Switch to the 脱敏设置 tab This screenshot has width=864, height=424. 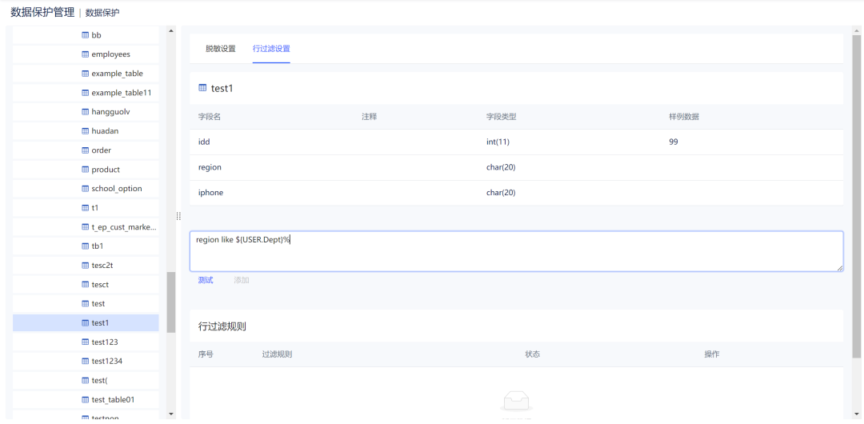(x=221, y=49)
